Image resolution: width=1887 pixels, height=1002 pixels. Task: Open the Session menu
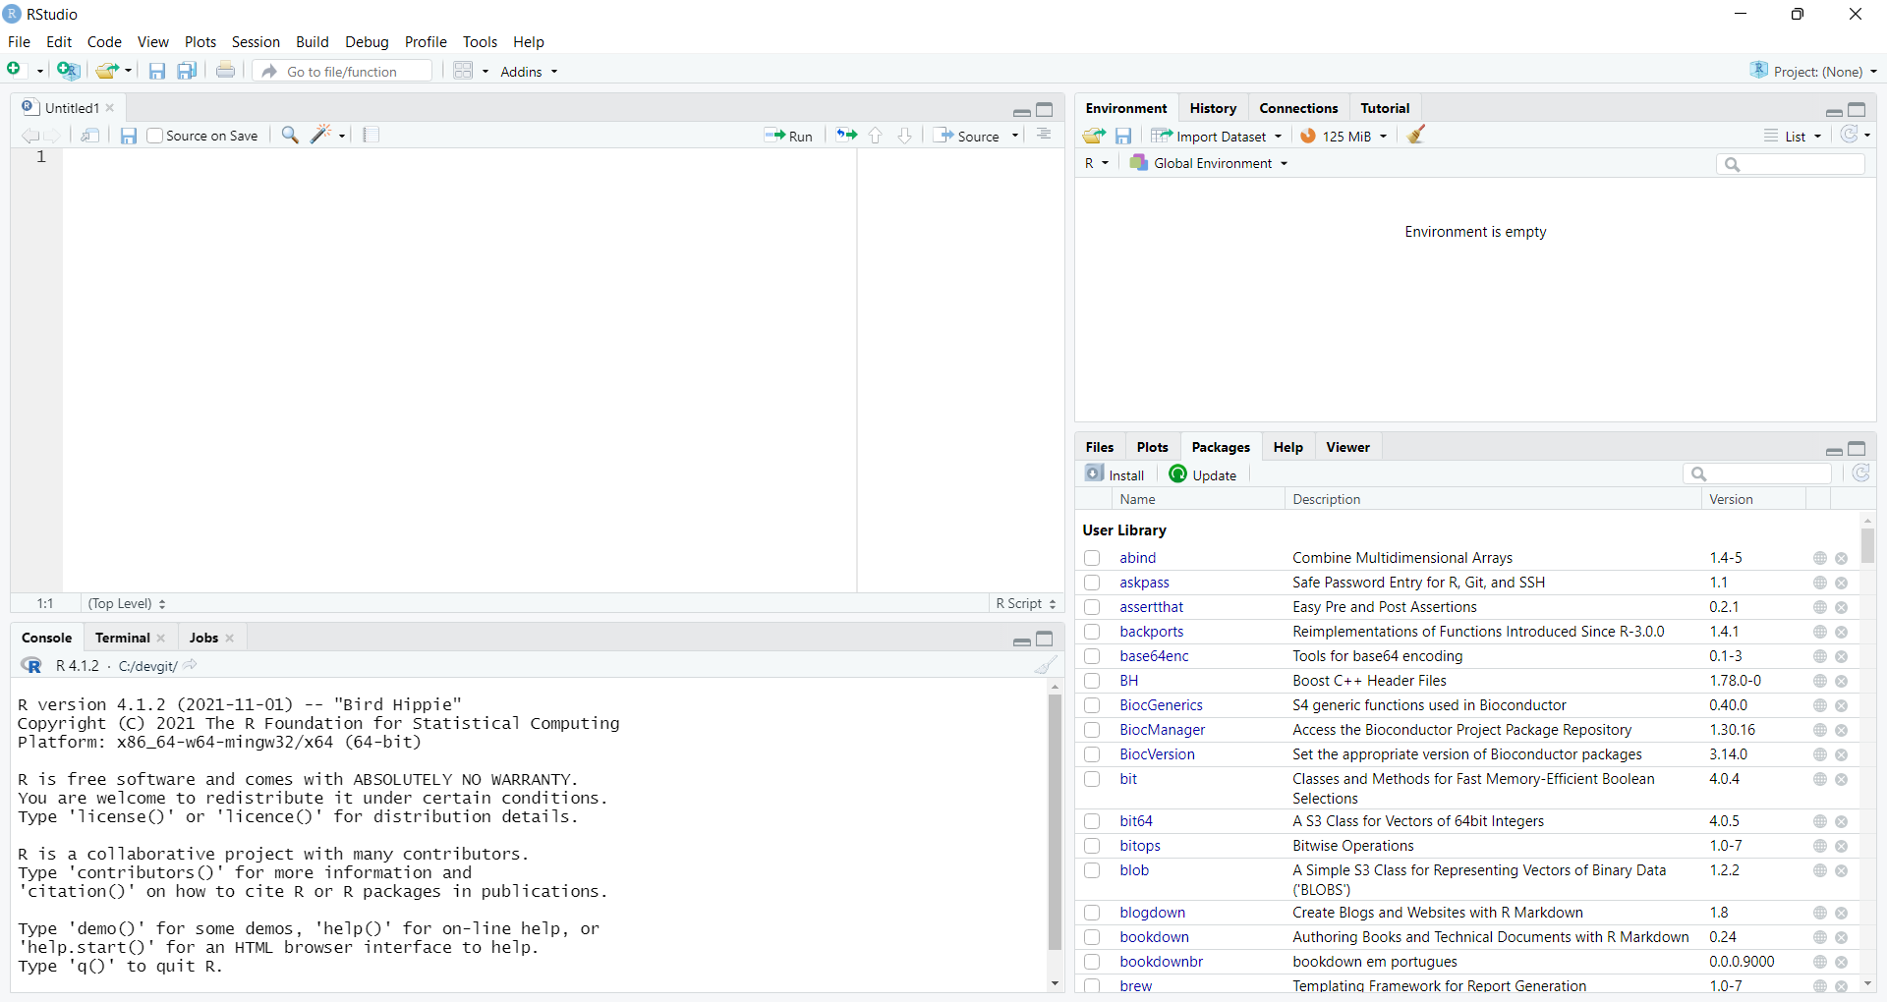pyautogui.click(x=256, y=41)
